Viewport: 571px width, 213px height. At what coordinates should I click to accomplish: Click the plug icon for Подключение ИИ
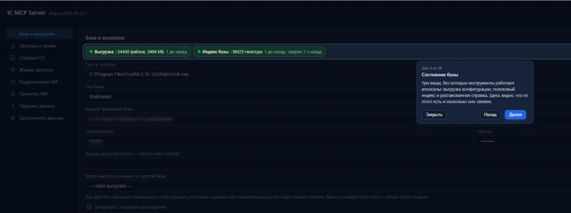(x=13, y=82)
